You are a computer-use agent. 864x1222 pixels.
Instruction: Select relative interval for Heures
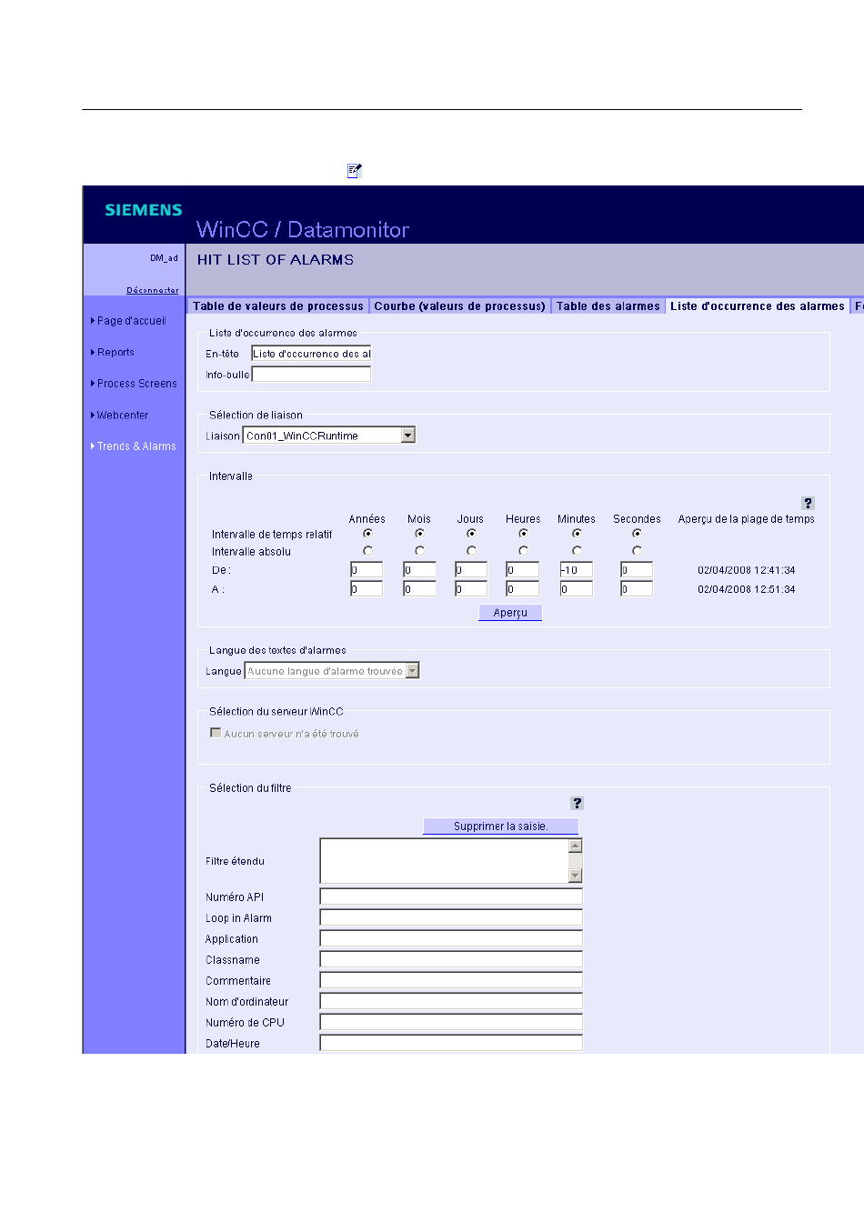pyautogui.click(x=523, y=534)
